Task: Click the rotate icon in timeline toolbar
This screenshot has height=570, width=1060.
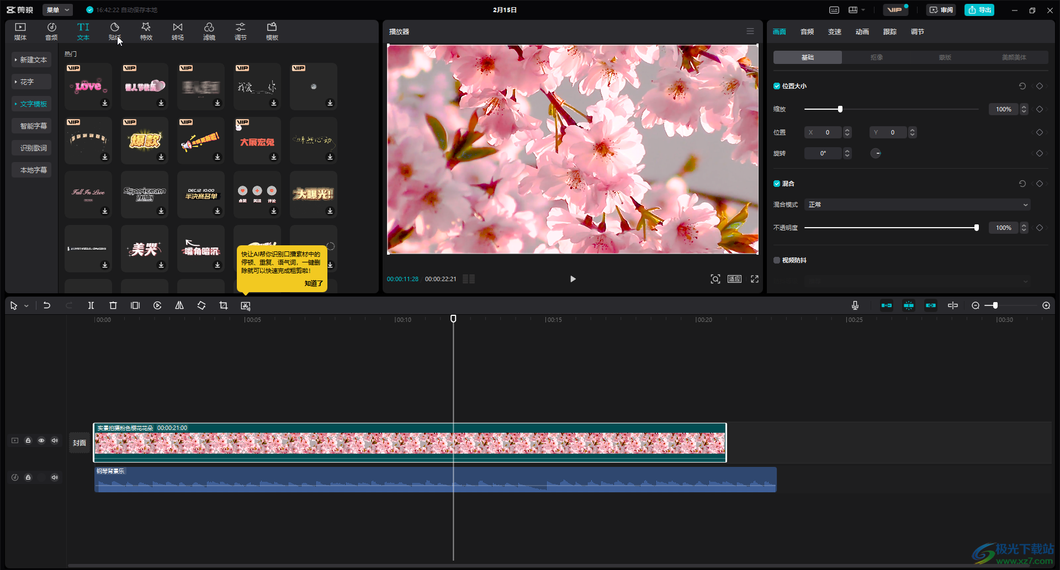Action: 202,305
